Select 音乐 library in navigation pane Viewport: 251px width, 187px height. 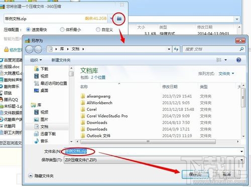pos(41,141)
